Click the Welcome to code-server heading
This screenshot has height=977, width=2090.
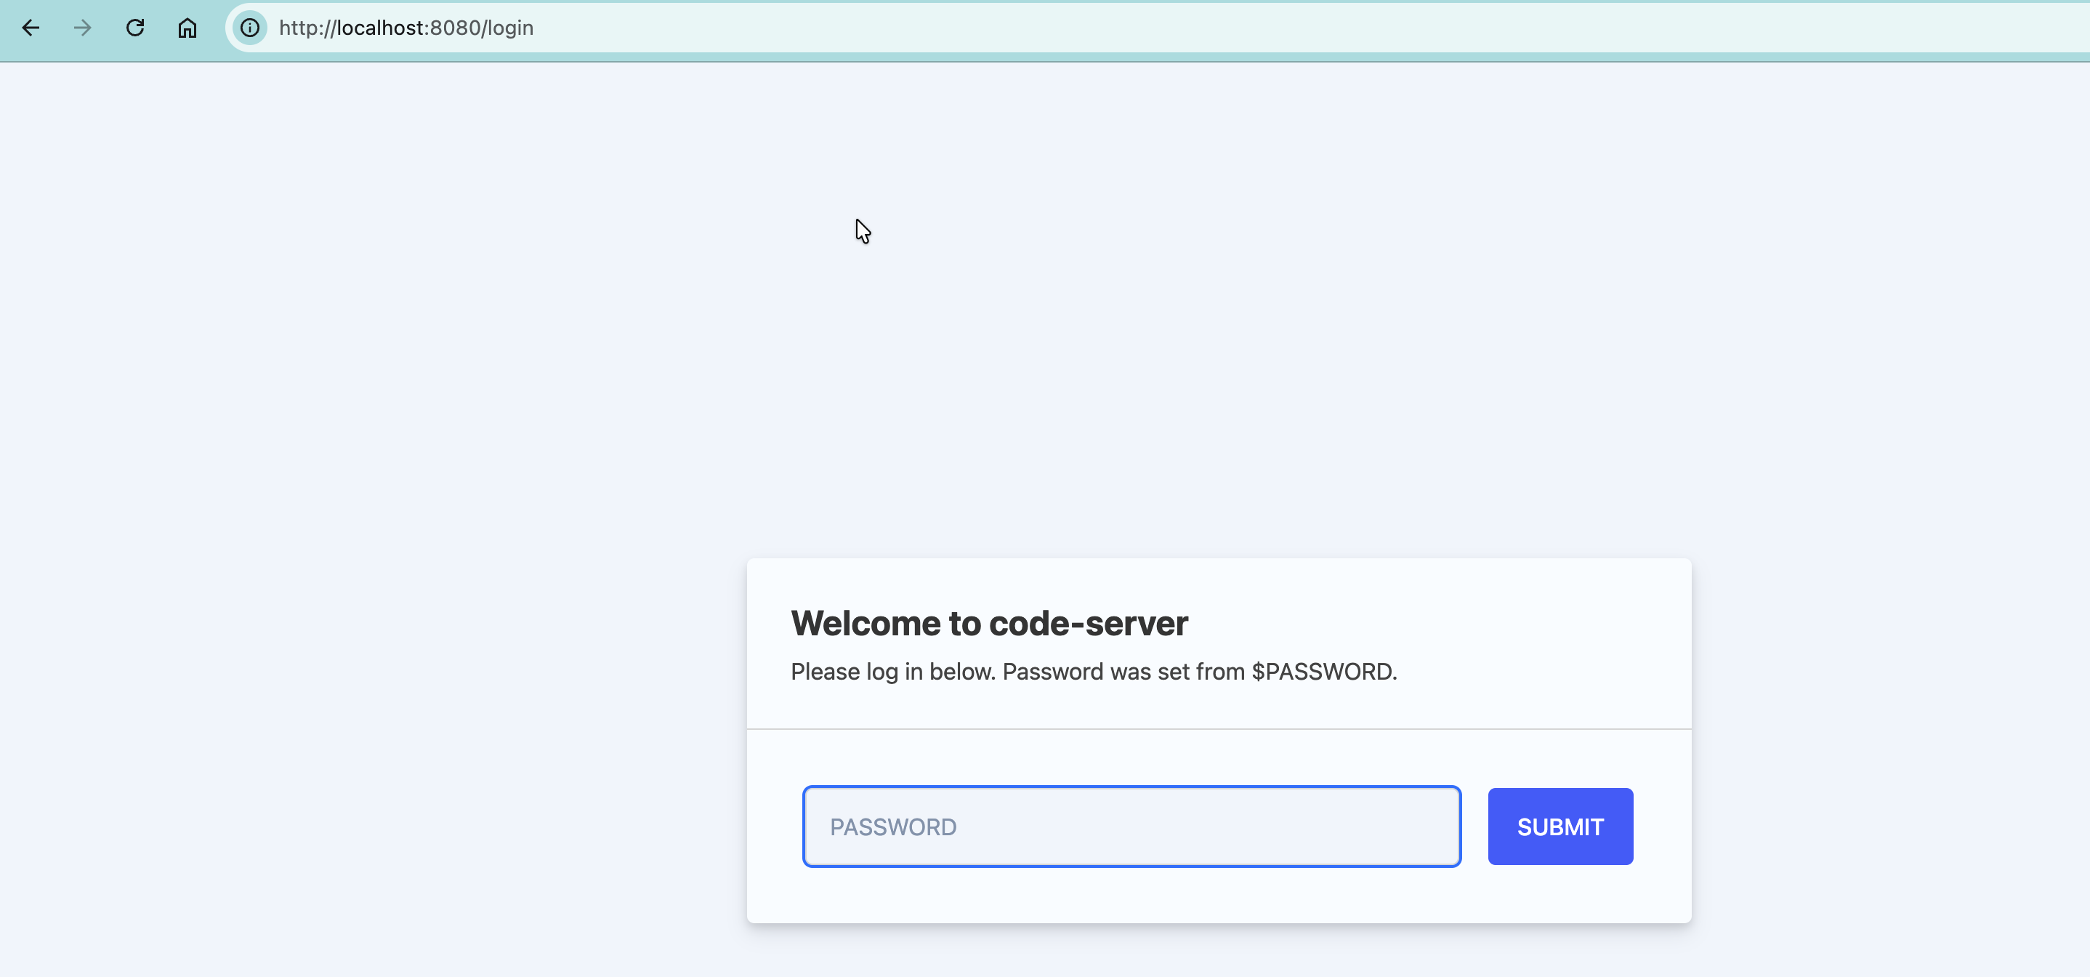(x=988, y=623)
